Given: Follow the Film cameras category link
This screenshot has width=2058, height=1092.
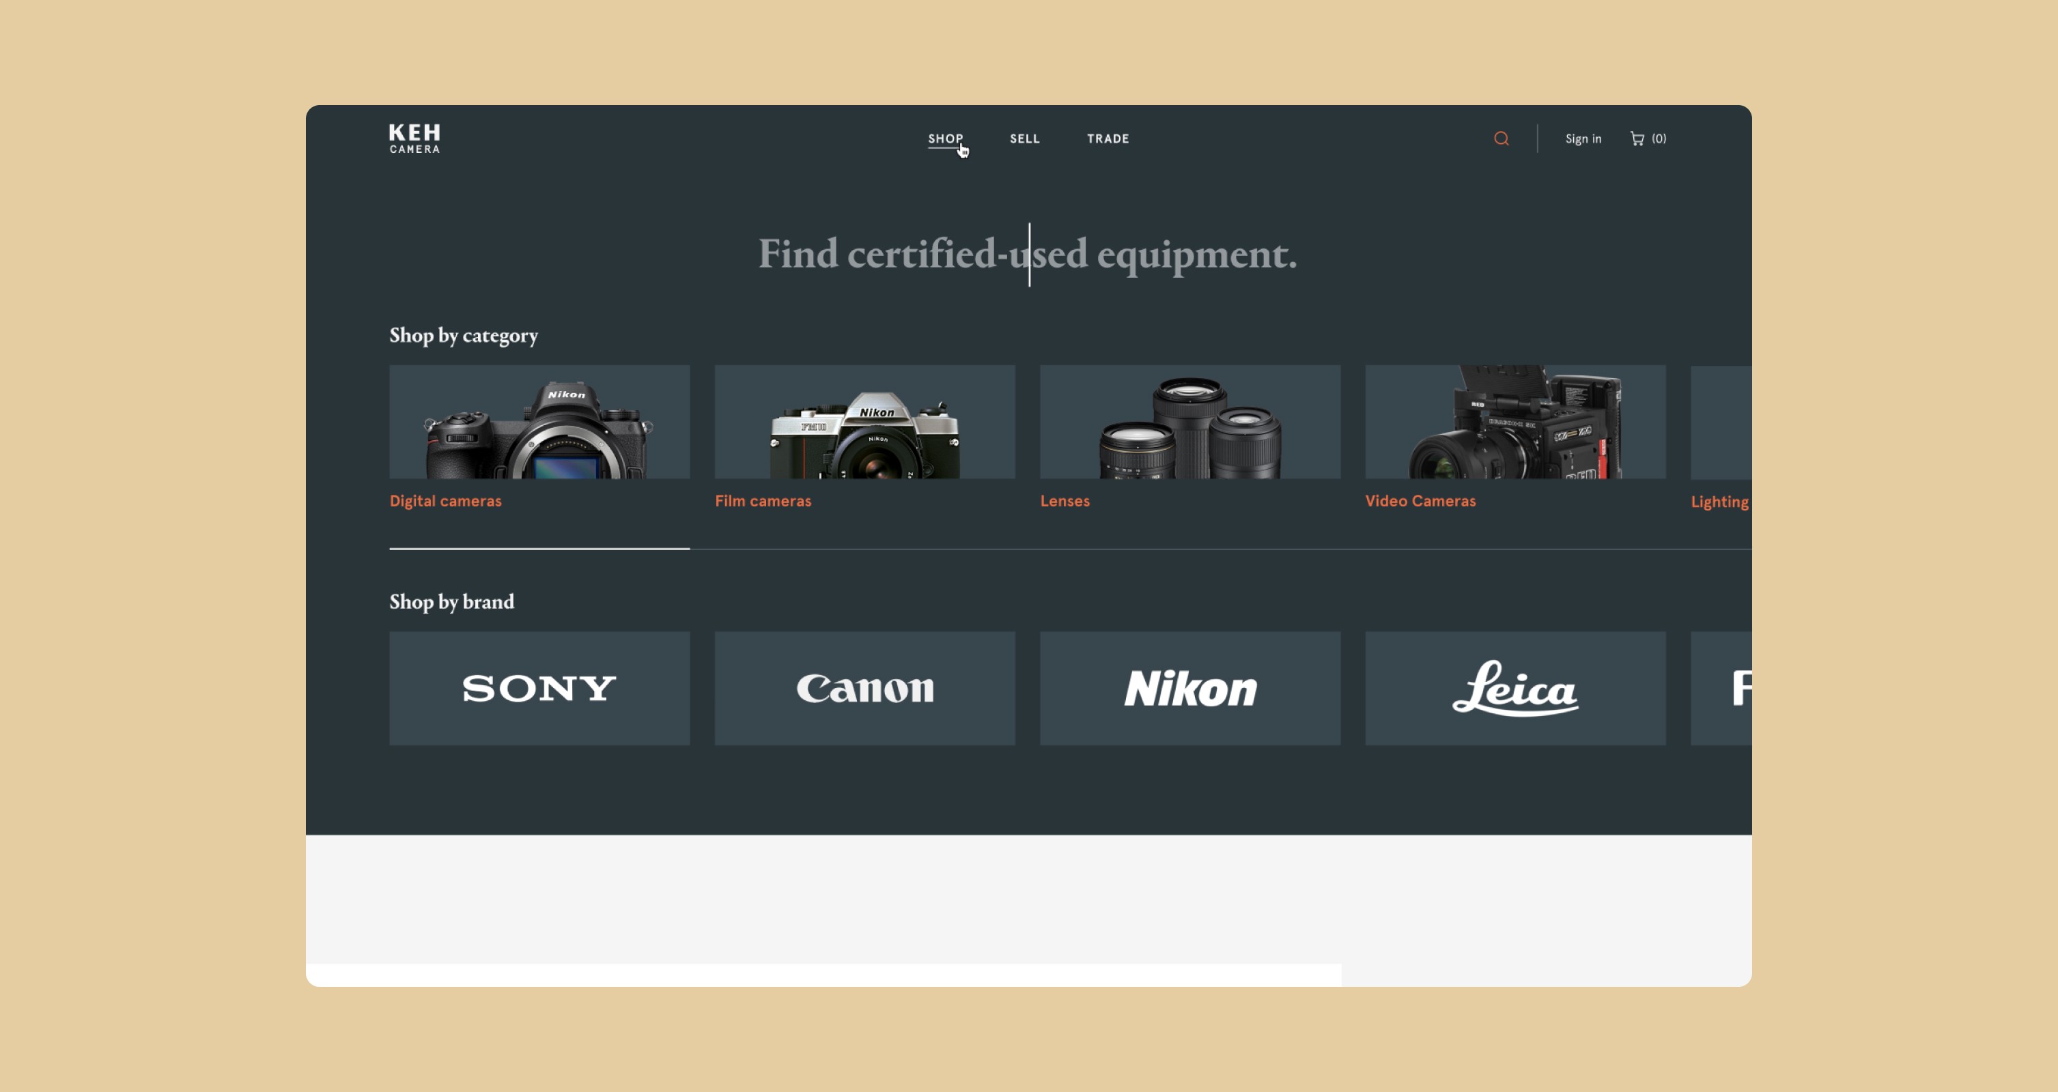Looking at the screenshot, I should [762, 501].
